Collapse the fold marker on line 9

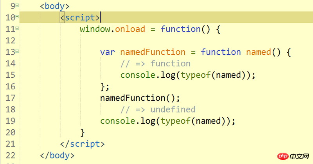tap(17, 5)
